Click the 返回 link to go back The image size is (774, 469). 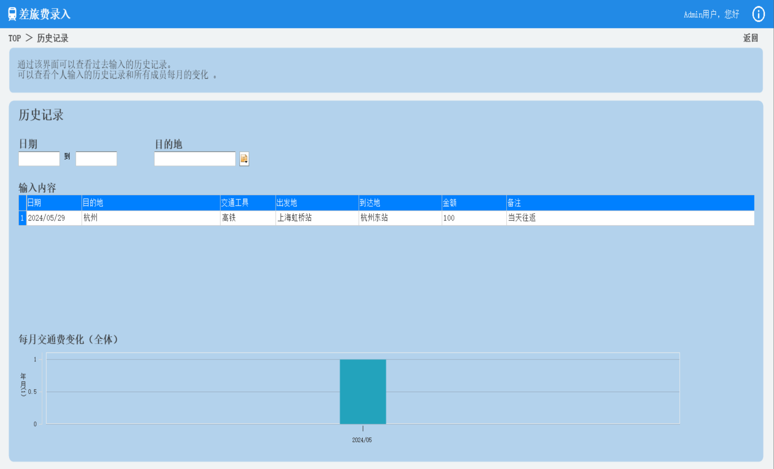click(x=750, y=38)
